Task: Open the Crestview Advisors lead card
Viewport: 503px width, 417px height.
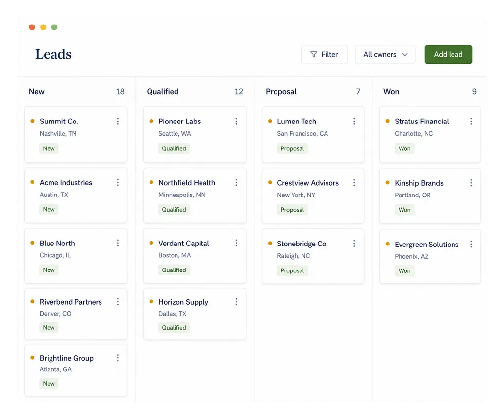Action: [x=313, y=196]
